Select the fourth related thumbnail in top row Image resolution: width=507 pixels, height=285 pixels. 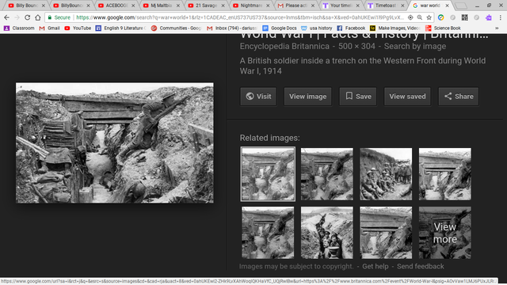click(445, 174)
